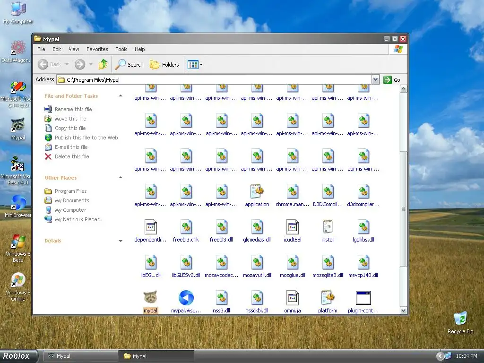Viewport: 484px width, 363px height.
Task: Open the File menu
Action: tap(41, 49)
